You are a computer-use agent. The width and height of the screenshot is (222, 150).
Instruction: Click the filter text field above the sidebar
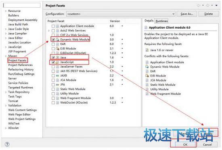(x=22, y=5)
